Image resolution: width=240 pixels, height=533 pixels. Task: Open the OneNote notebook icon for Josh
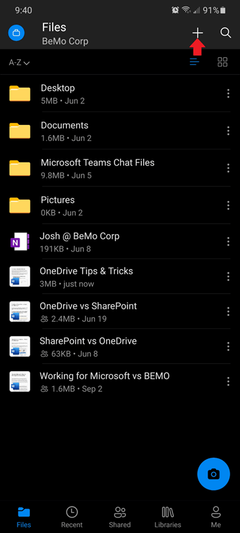pos(20,242)
